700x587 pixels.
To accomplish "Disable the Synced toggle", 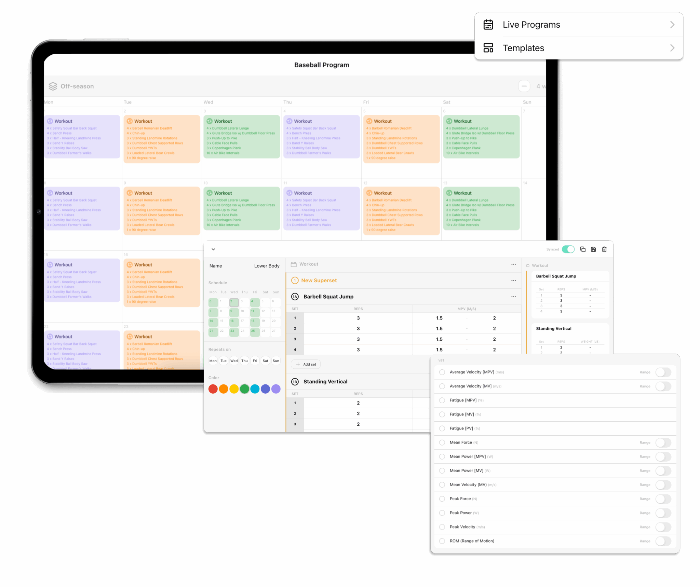I will coord(568,249).
